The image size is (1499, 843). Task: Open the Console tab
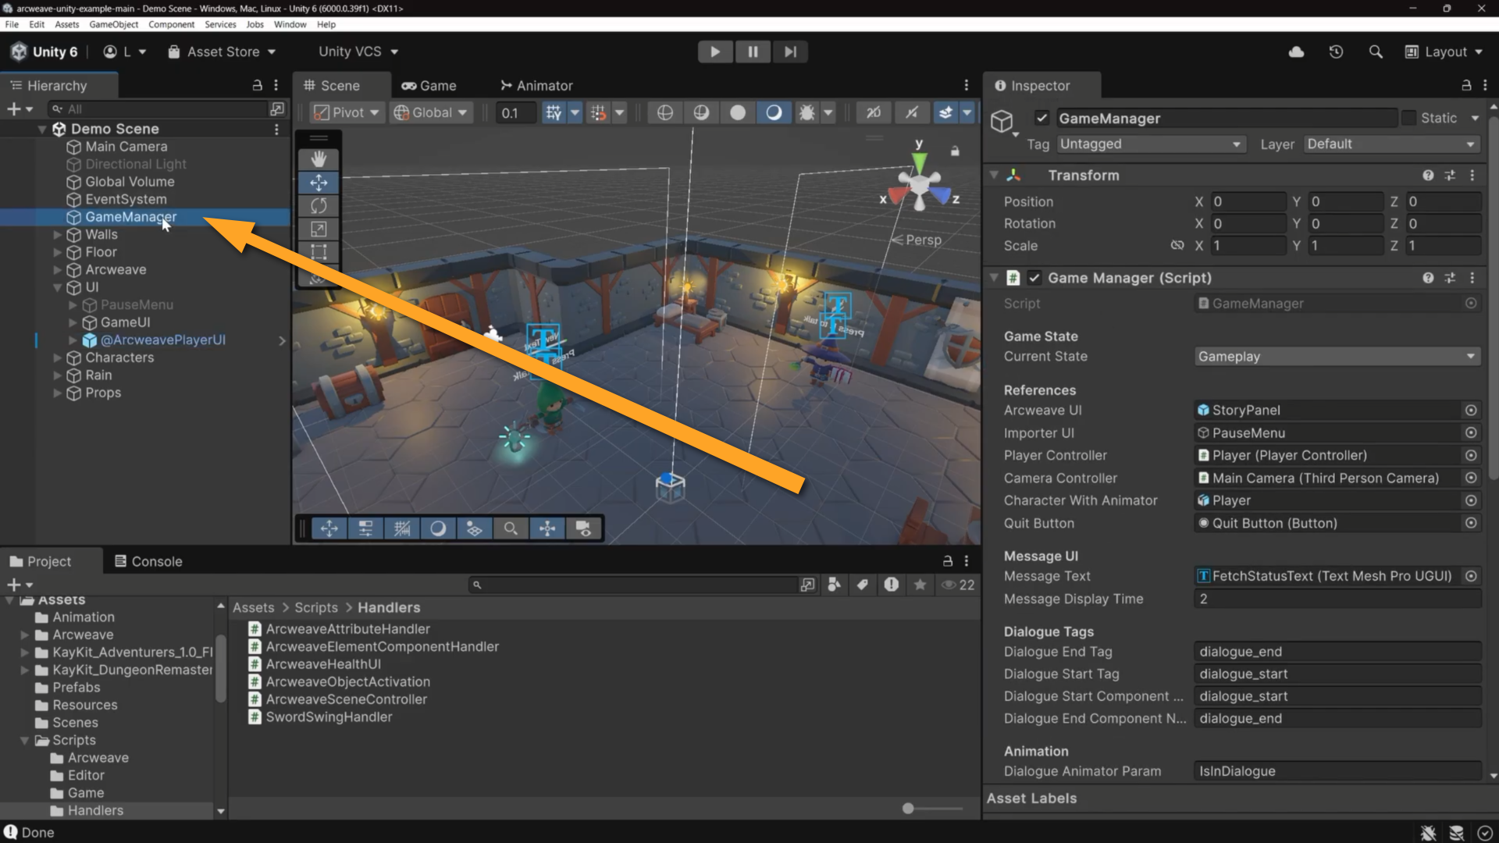pos(148,561)
